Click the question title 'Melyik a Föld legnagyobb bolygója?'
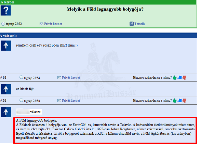 click(105, 9)
